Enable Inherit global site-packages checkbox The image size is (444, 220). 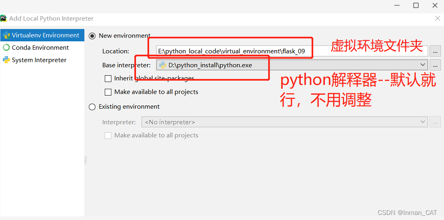click(108, 78)
